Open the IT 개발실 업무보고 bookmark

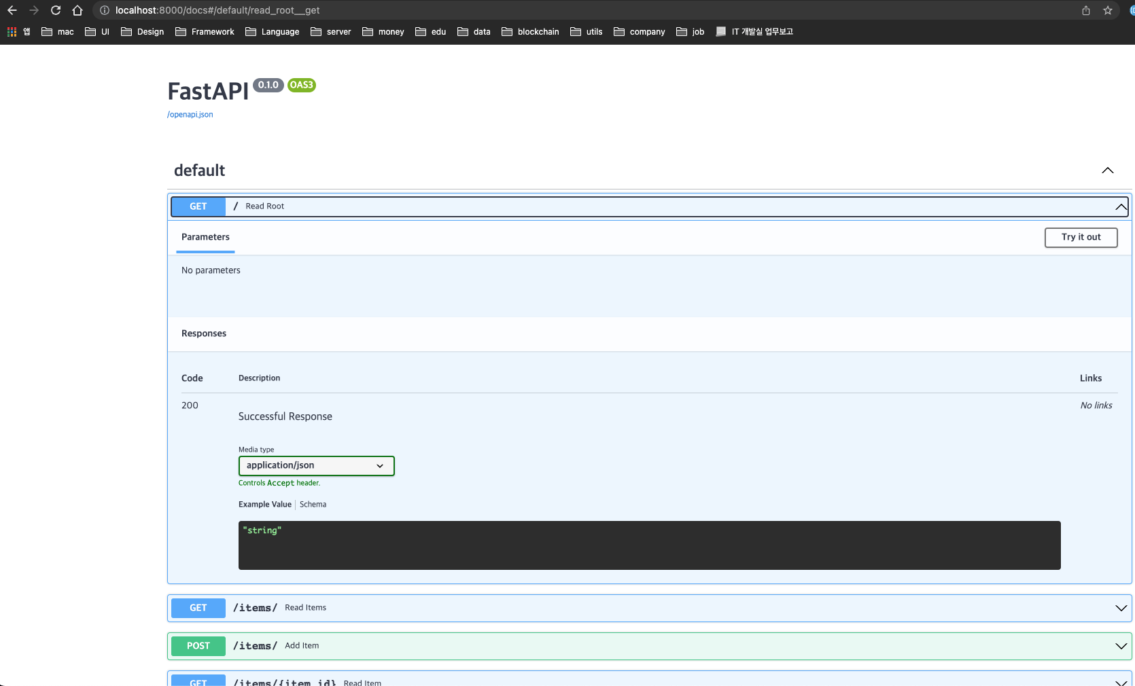[x=754, y=32]
